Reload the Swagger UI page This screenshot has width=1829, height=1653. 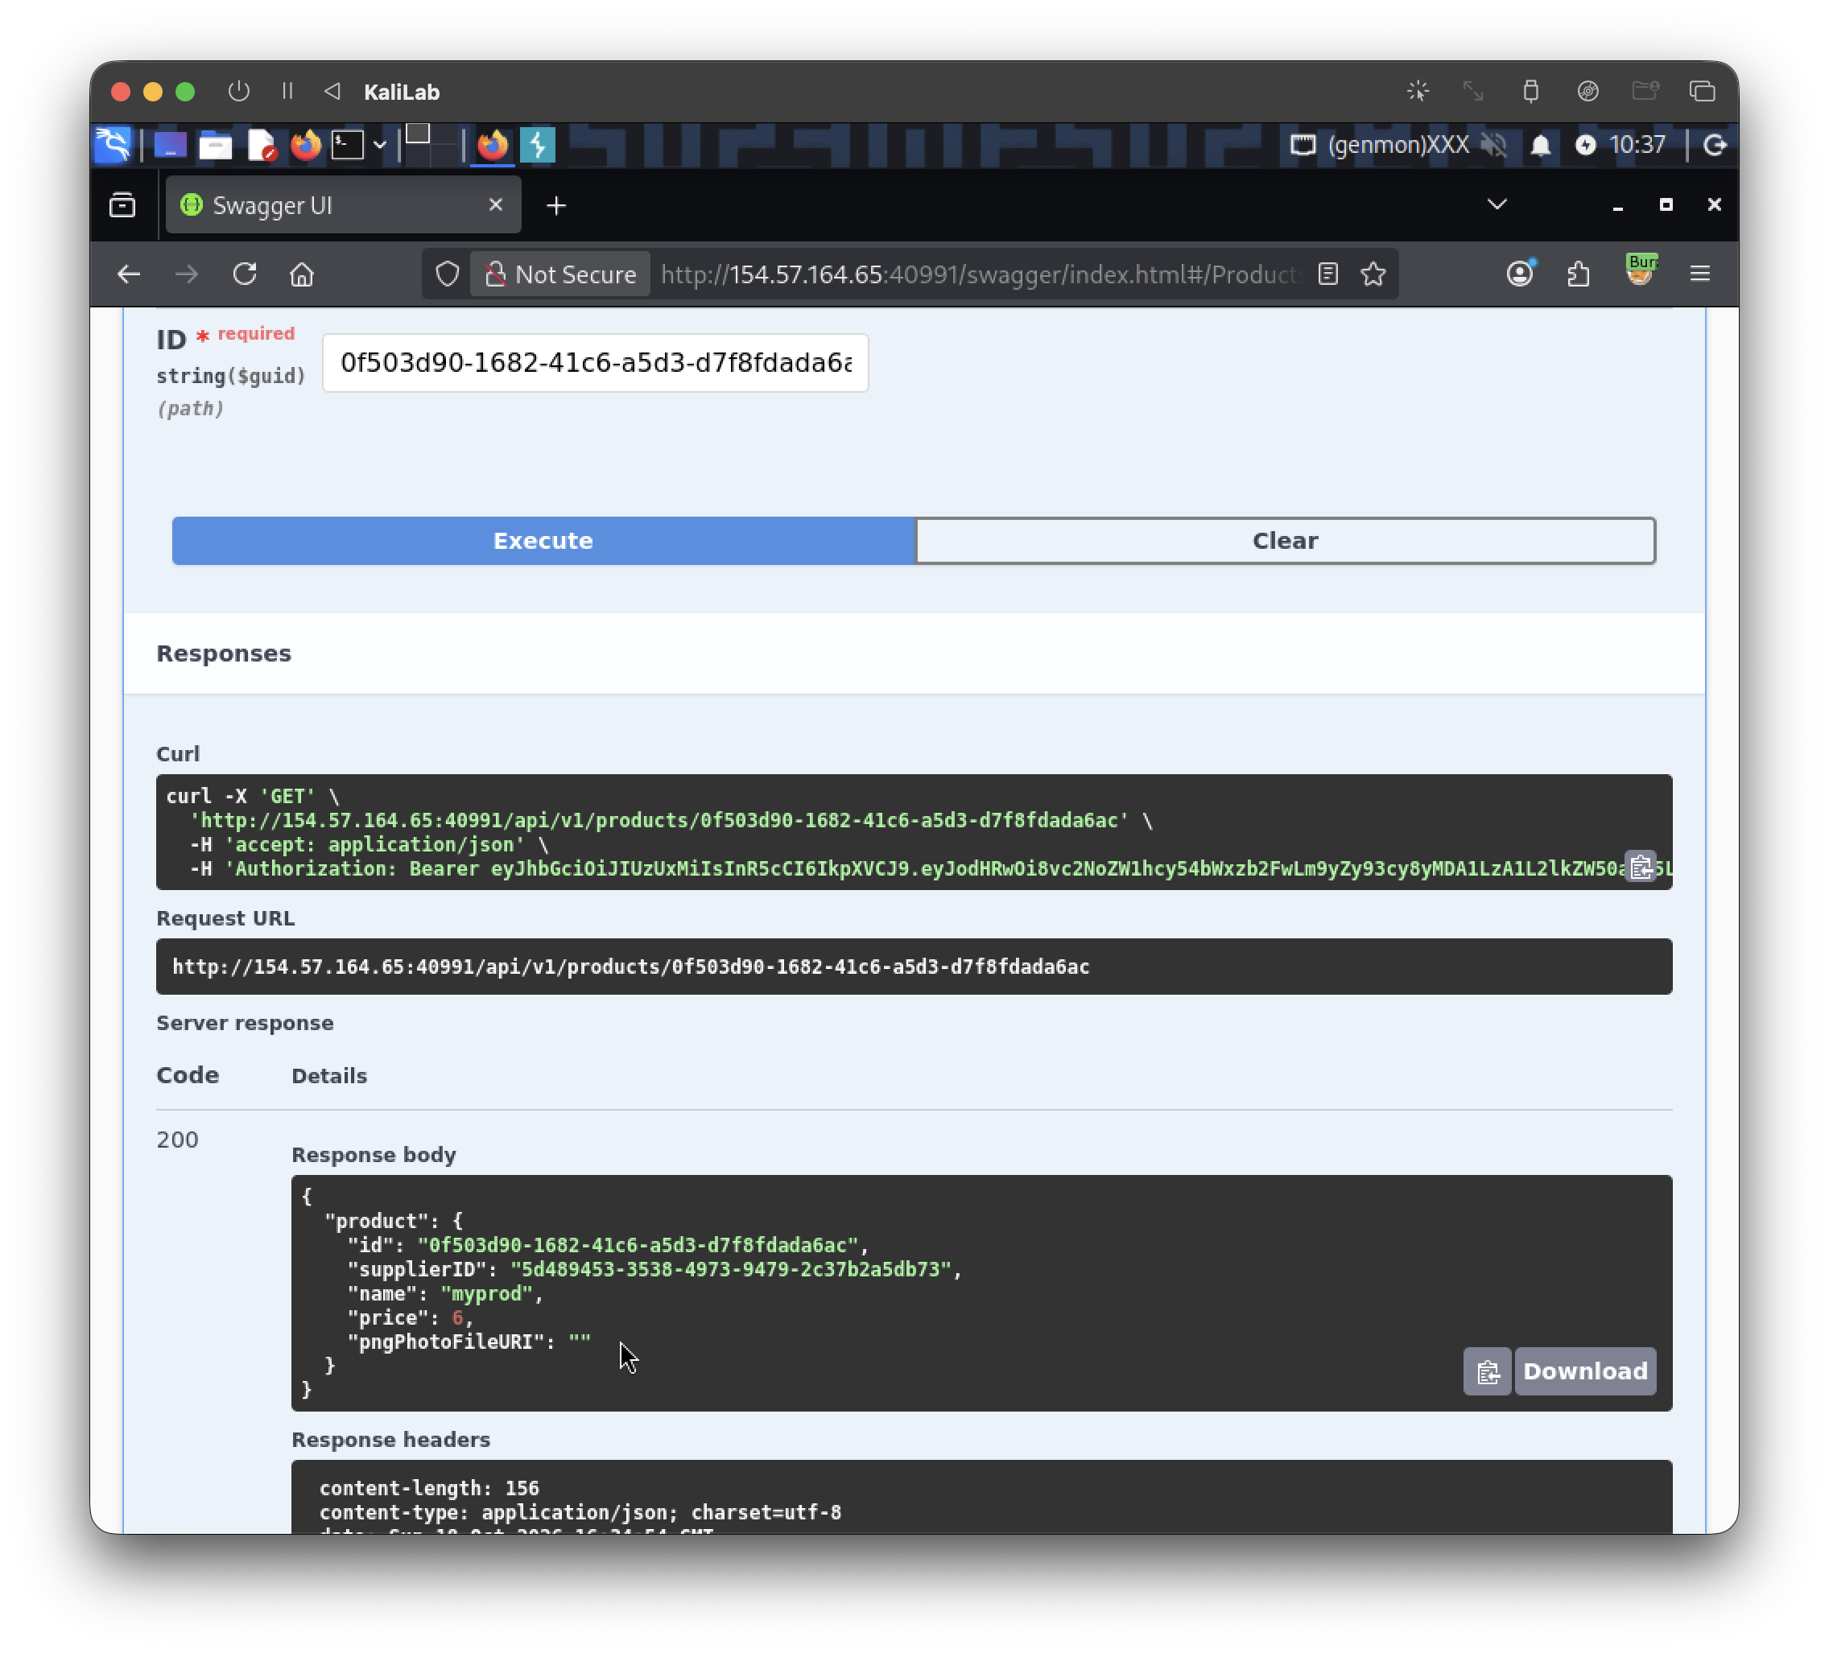(x=244, y=274)
